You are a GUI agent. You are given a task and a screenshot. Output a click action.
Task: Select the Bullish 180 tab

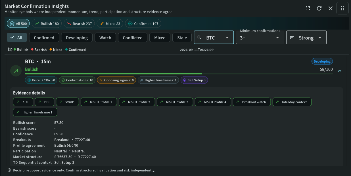47,24
